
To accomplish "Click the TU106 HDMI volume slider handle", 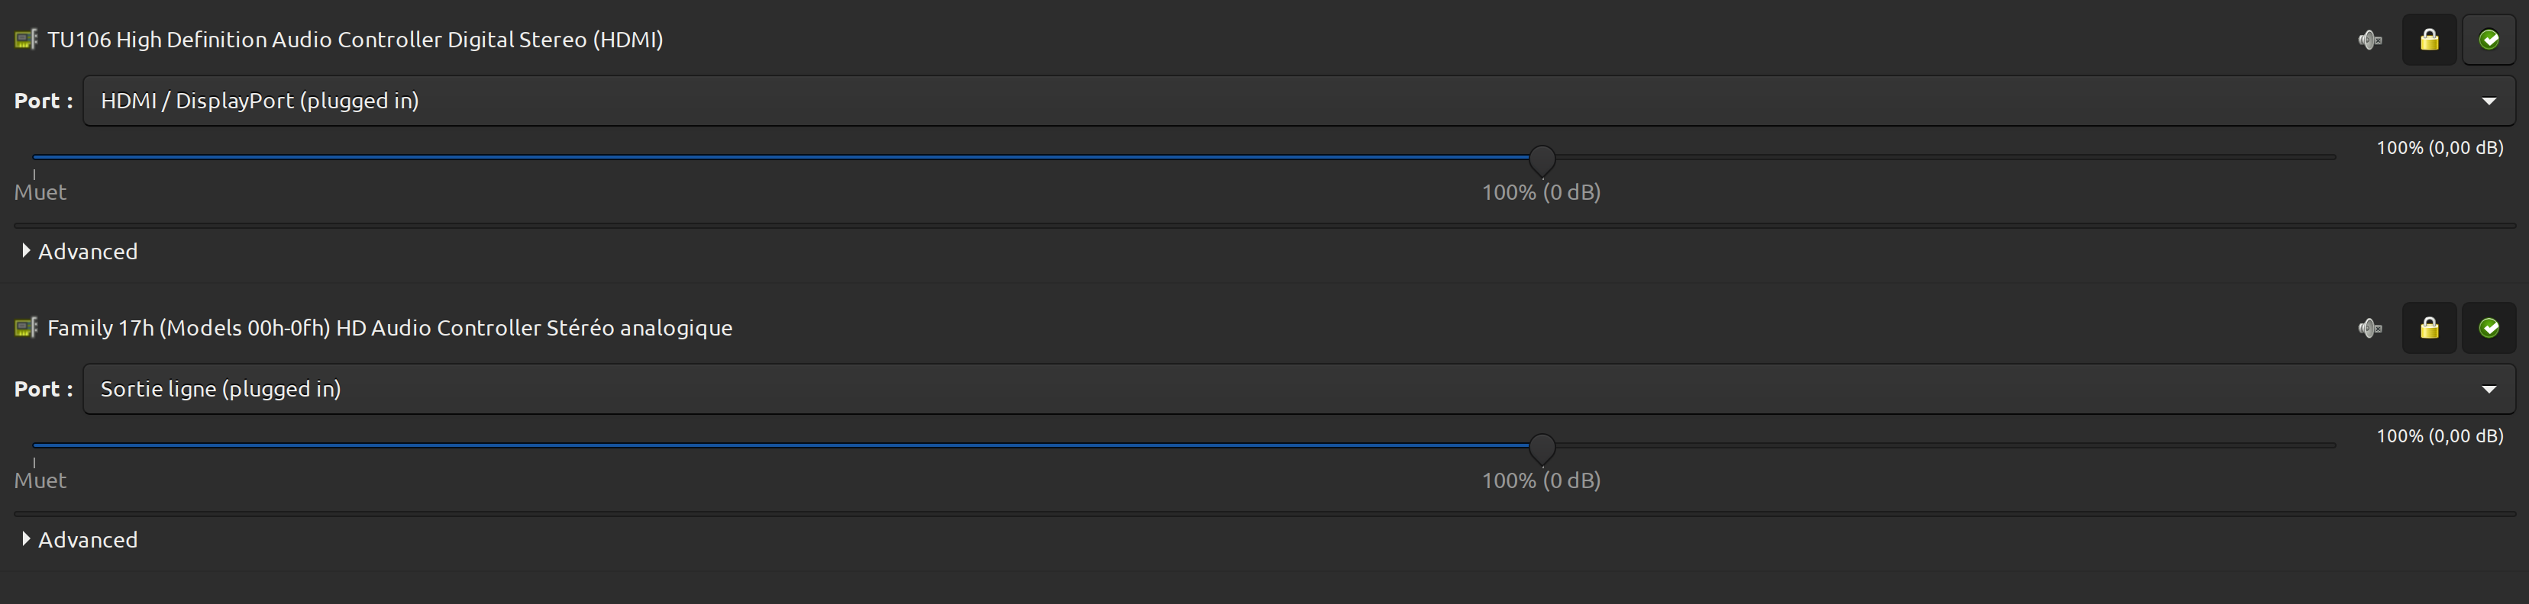I will (1542, 159).
